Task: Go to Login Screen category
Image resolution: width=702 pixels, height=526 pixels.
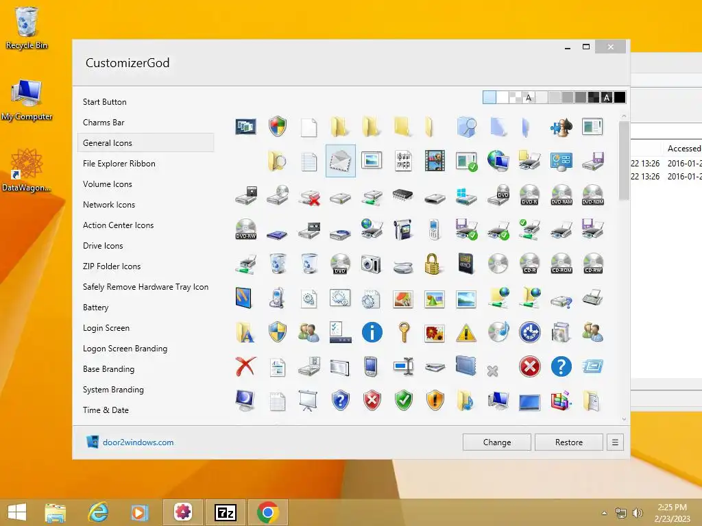Action: pos(106,328)
